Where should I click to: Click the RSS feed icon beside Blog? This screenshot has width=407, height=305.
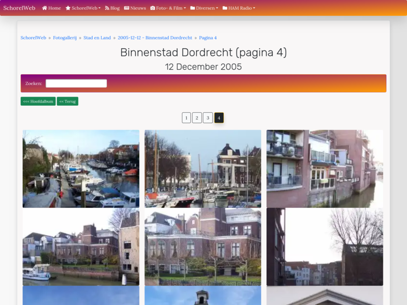tap(107, 8)
